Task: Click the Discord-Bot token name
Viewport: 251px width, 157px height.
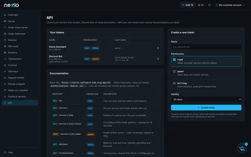Action: pos(56,57)
